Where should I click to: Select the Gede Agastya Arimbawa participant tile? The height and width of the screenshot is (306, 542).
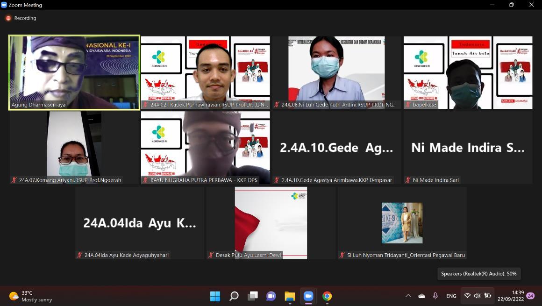tap(337, 148)
